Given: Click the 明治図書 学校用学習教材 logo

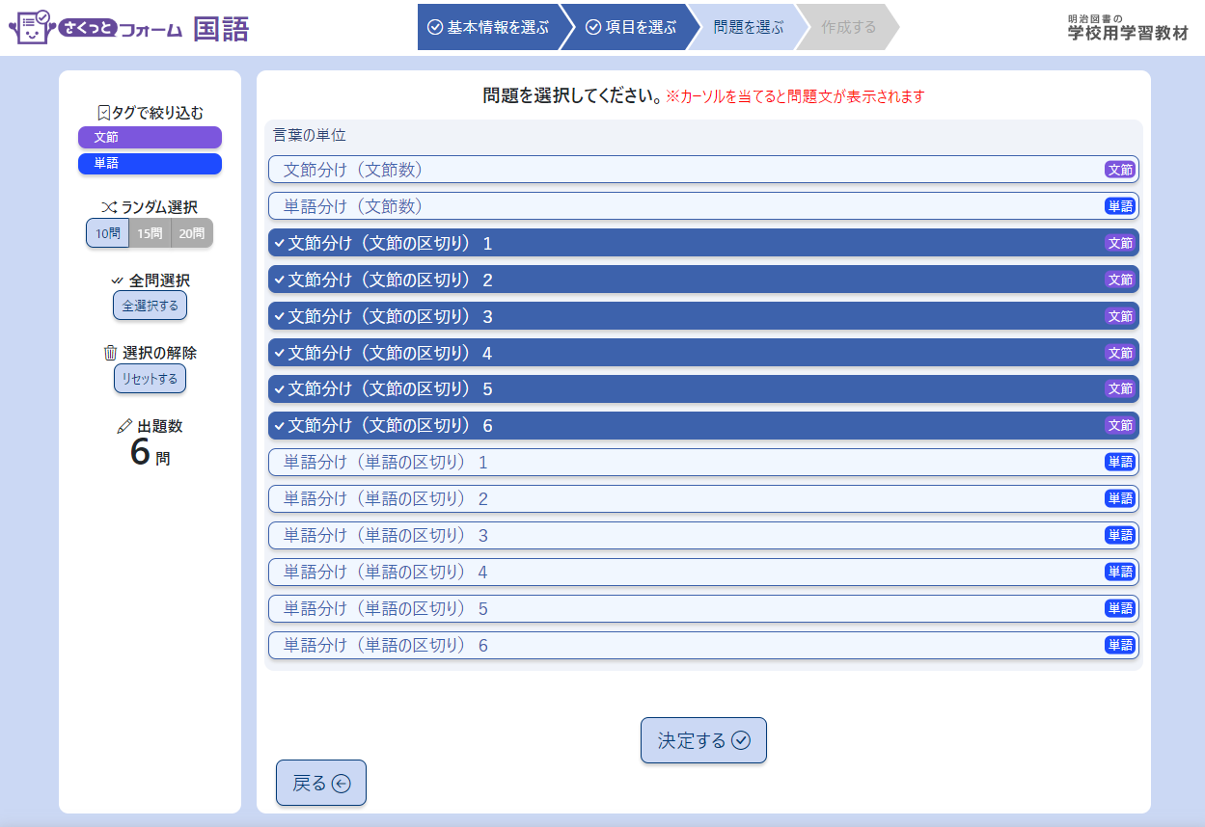Looking at the screenshot, I should (1127, 28).
